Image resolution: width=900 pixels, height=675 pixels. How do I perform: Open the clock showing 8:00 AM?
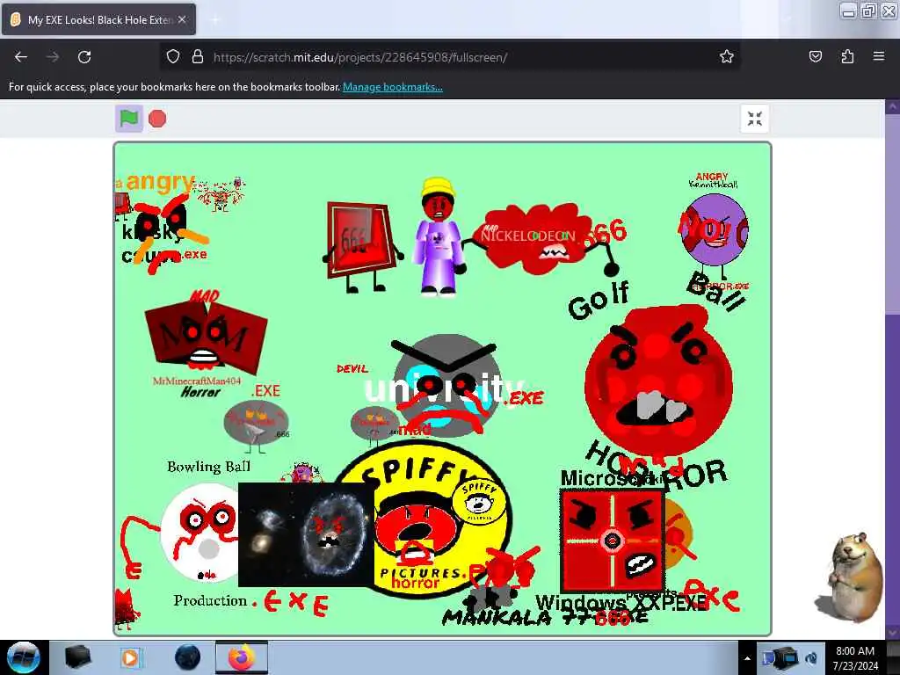[855, 657]
